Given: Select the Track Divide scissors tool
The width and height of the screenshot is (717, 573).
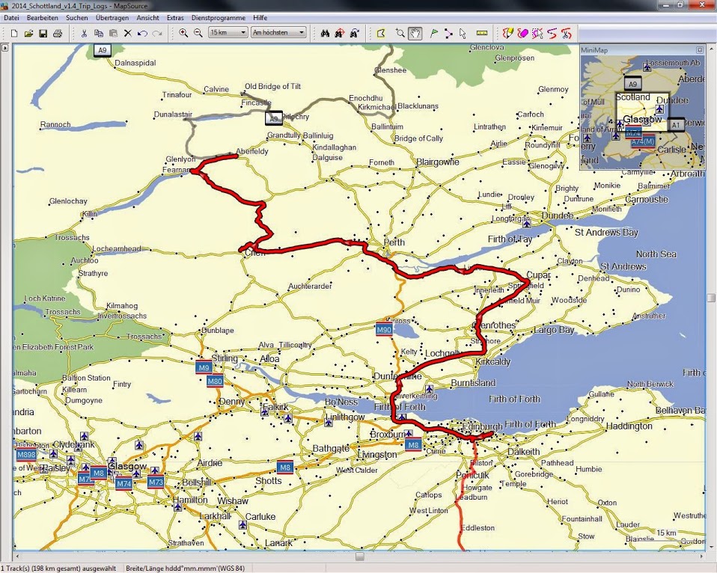Looking at the screenshot, I should pyautogui.click(x=567, y=33).
